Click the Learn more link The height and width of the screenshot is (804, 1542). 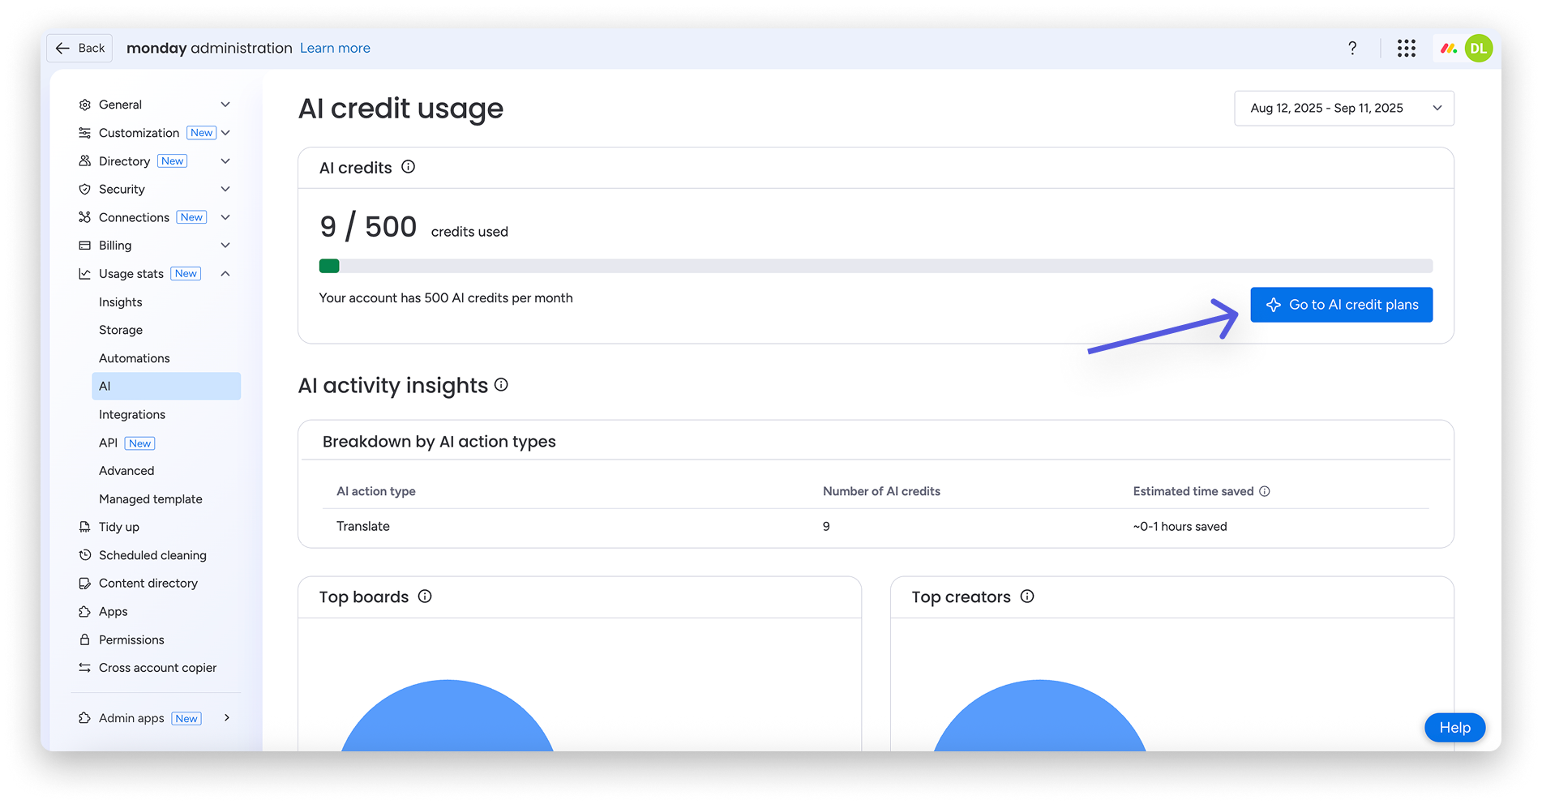point(335,49)
